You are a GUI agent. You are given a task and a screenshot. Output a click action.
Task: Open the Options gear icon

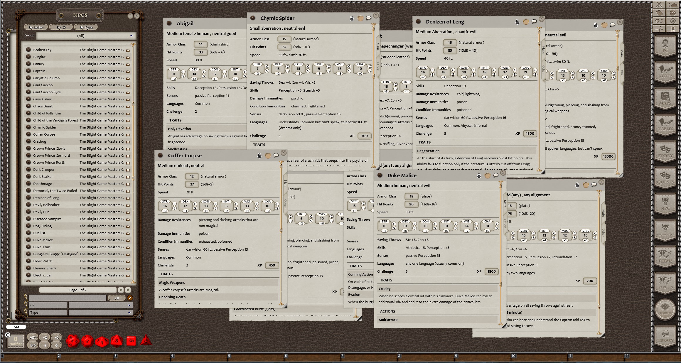[673, 21]
